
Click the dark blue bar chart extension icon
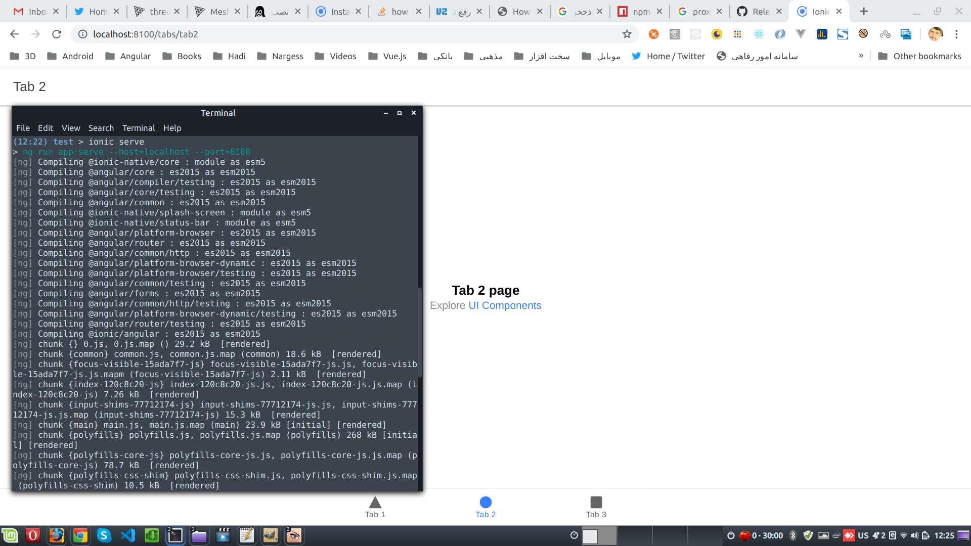(x=822, y=34)
